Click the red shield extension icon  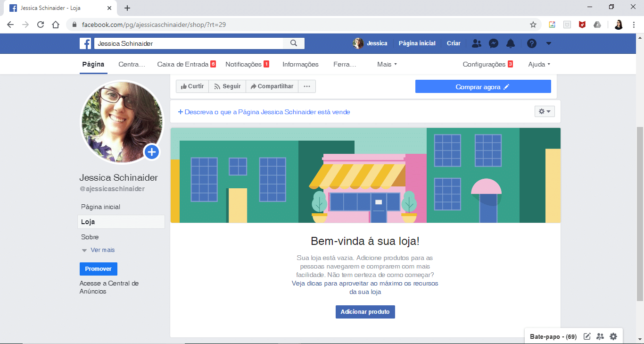tap(582, 25)
